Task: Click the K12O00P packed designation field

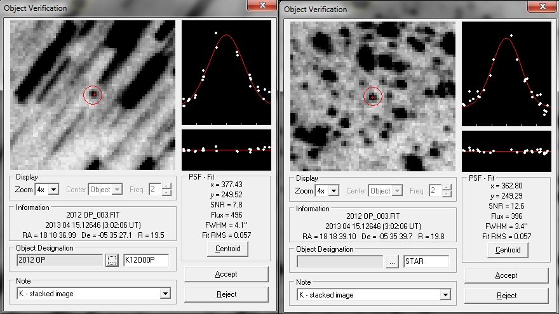Action: [x=145, y=261]
